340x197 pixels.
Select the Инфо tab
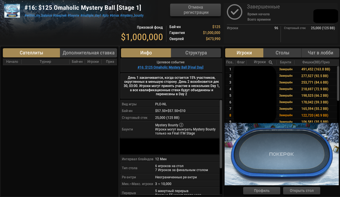tap(146, 53)
